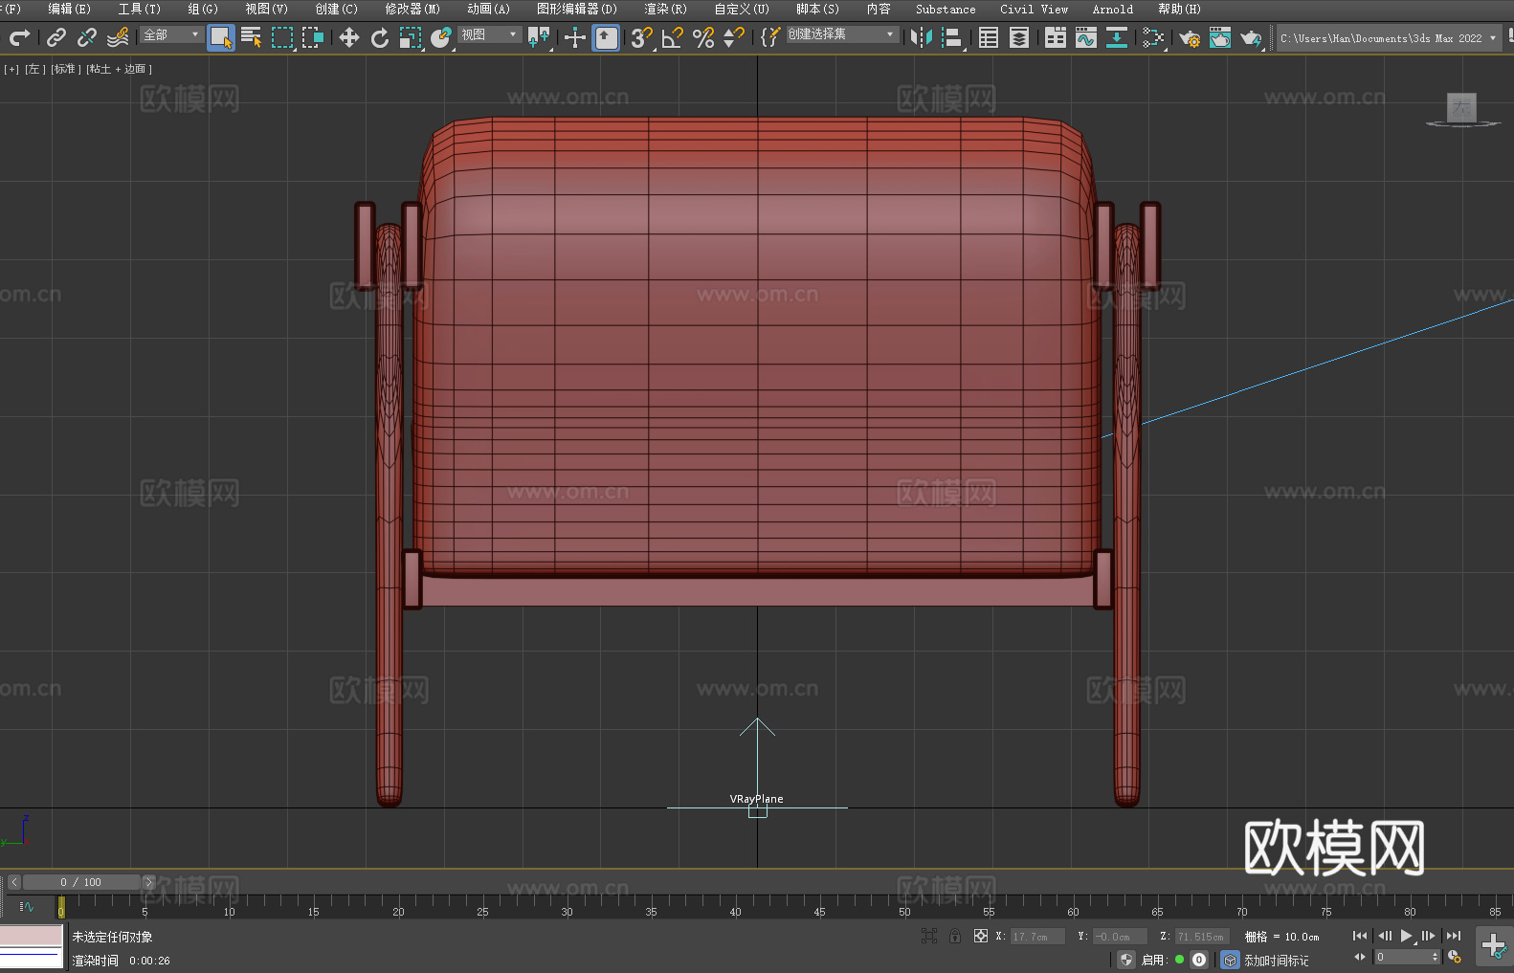Toggle Isolate Selection icon
Image resolution: width=1514 pixels, height=973 pixels.
929,936
